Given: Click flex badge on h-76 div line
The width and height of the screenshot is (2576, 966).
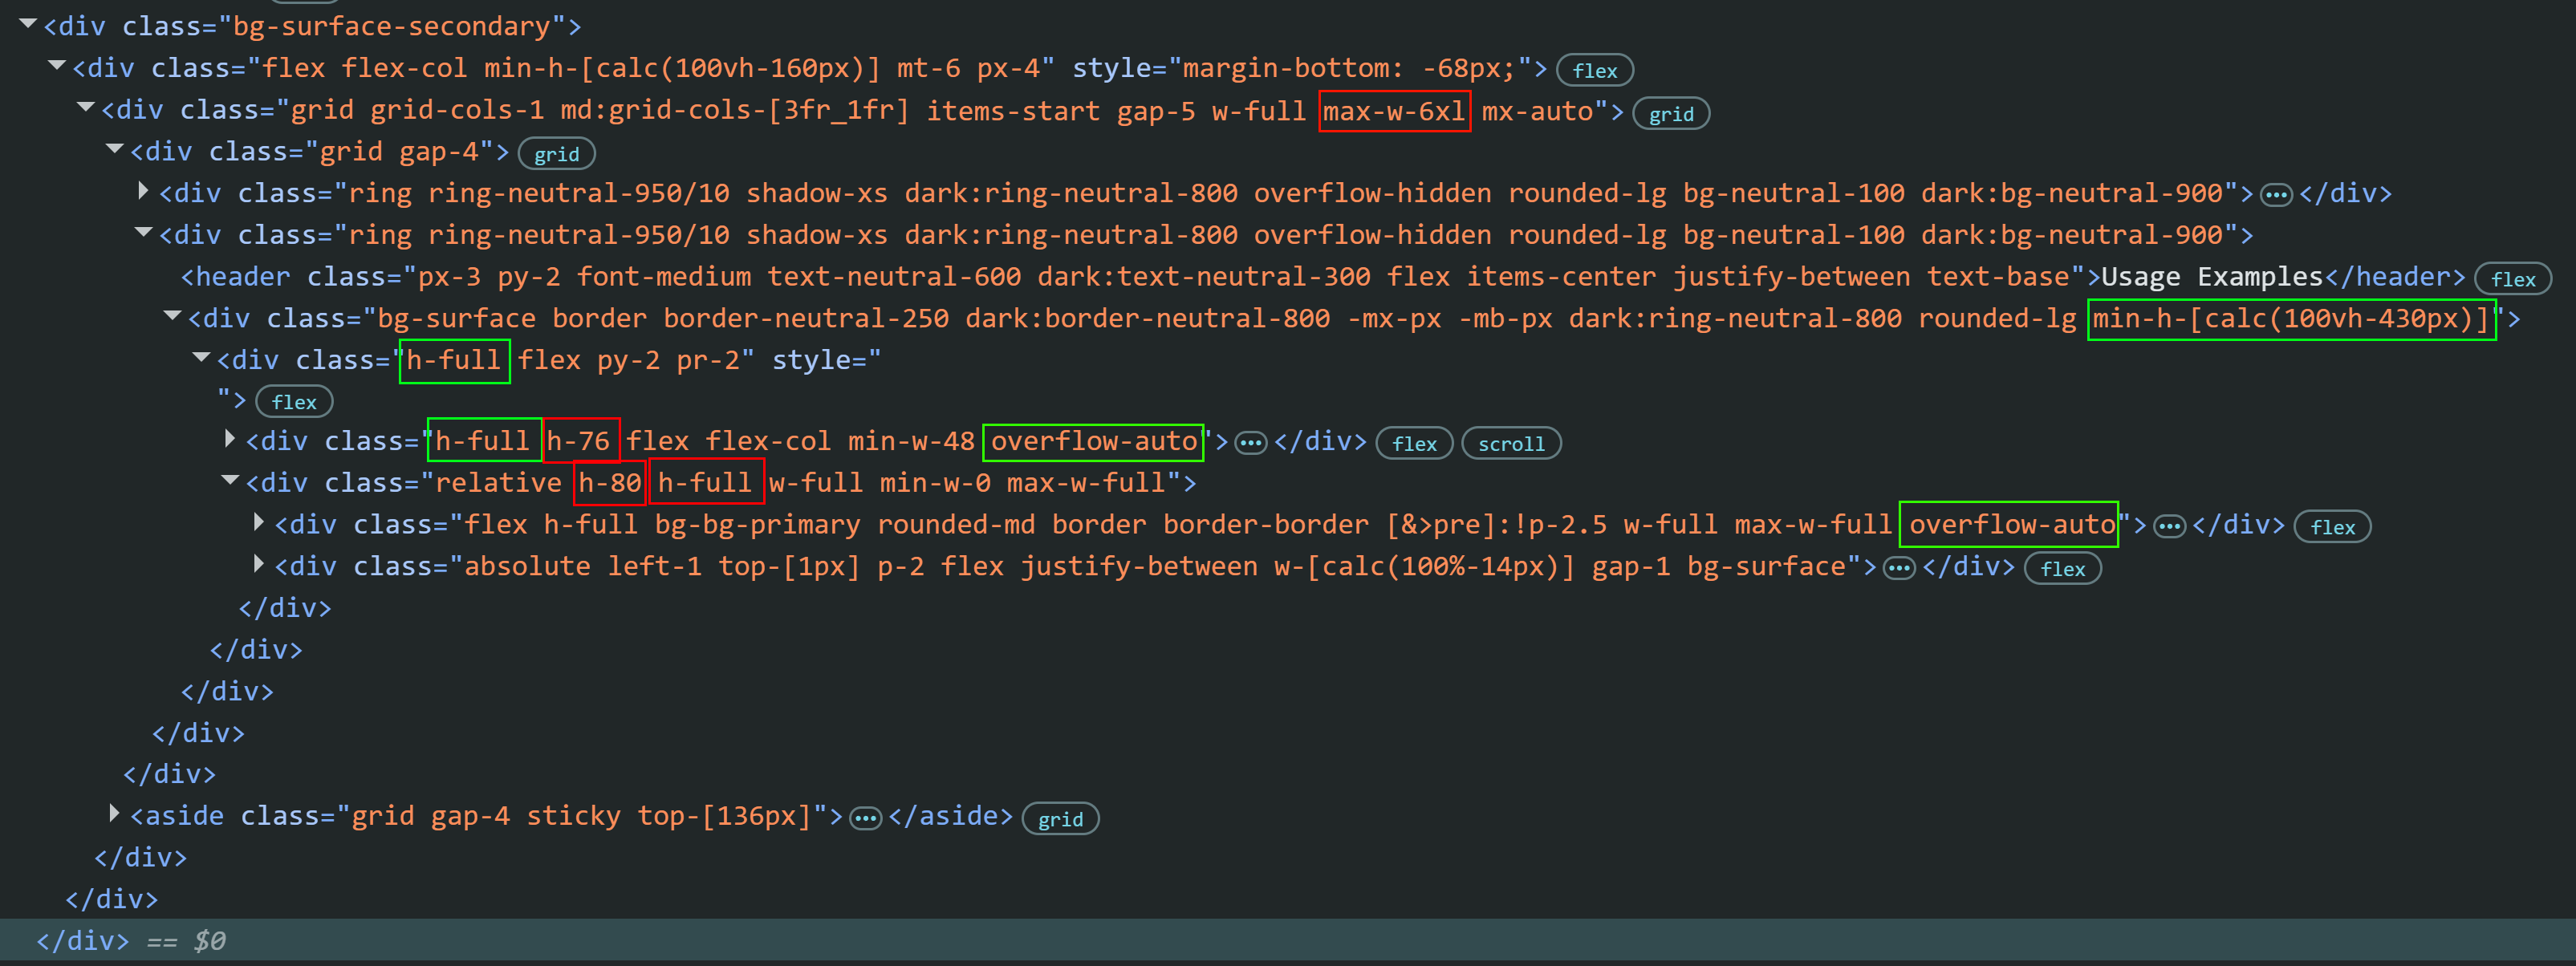Looking at the screenshot, I should coord(1414,444).
